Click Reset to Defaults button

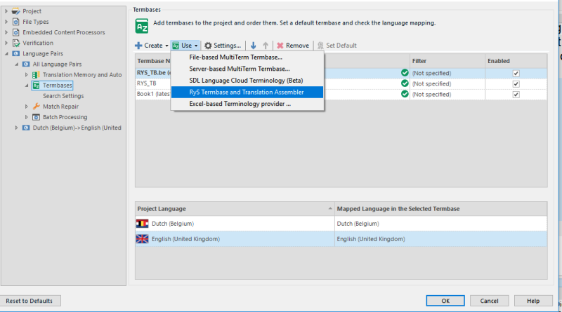pos(29,301)
